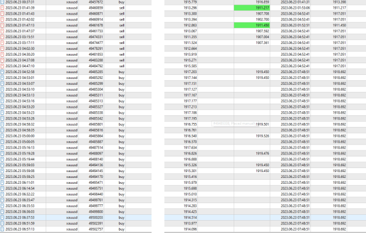Select close time 2023.06.23 01:53:06

[295, 8]
